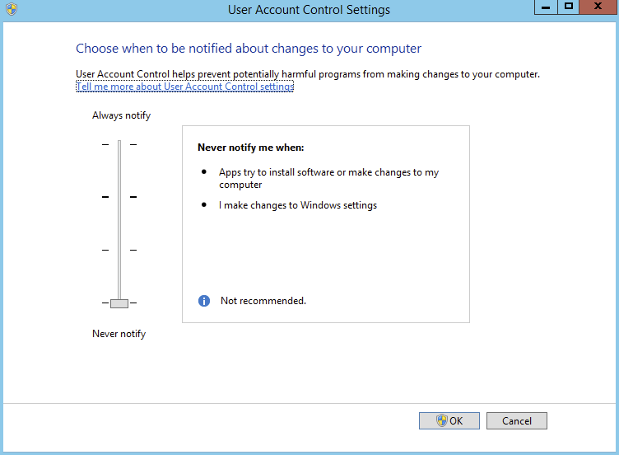Screen dimensions: 619x455
Task: Click the 'Apps try to install software' bullet text
Action: coord(328,172)
